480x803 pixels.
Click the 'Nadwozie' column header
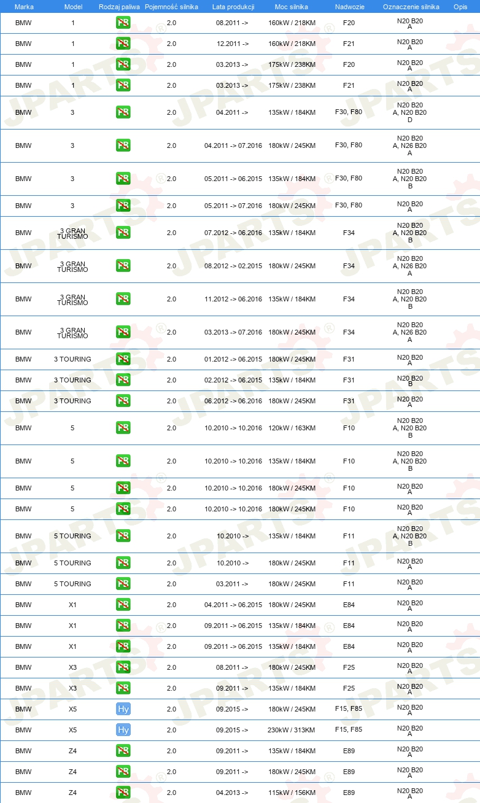(x=349, y=7)
